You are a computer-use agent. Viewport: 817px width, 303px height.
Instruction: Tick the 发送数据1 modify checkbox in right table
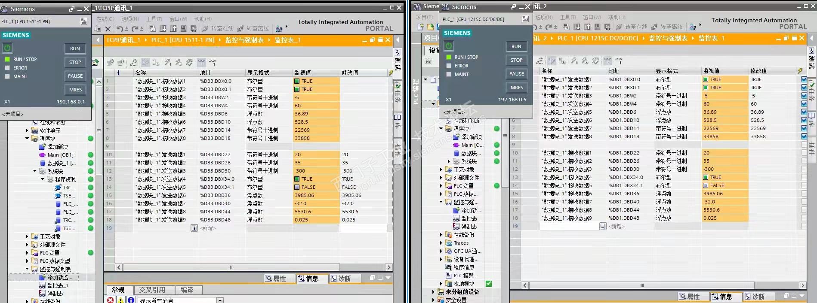point(804,79)
